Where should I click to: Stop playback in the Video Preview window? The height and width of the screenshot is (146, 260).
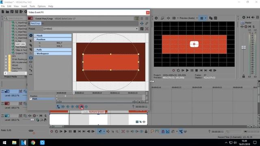coord(197,70)
